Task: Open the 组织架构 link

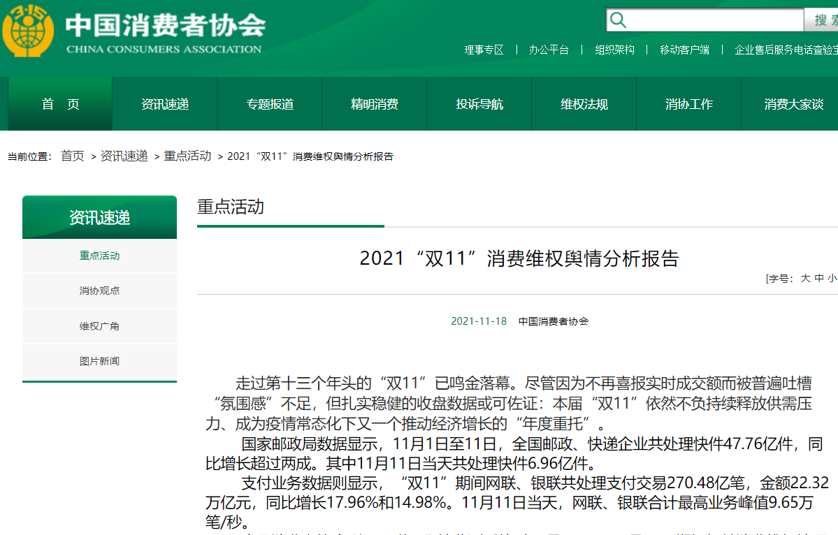Action: point(614,50)
